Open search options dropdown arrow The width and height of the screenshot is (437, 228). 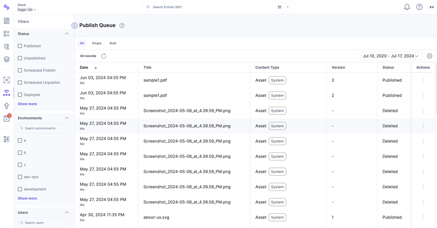coord(288,7)
